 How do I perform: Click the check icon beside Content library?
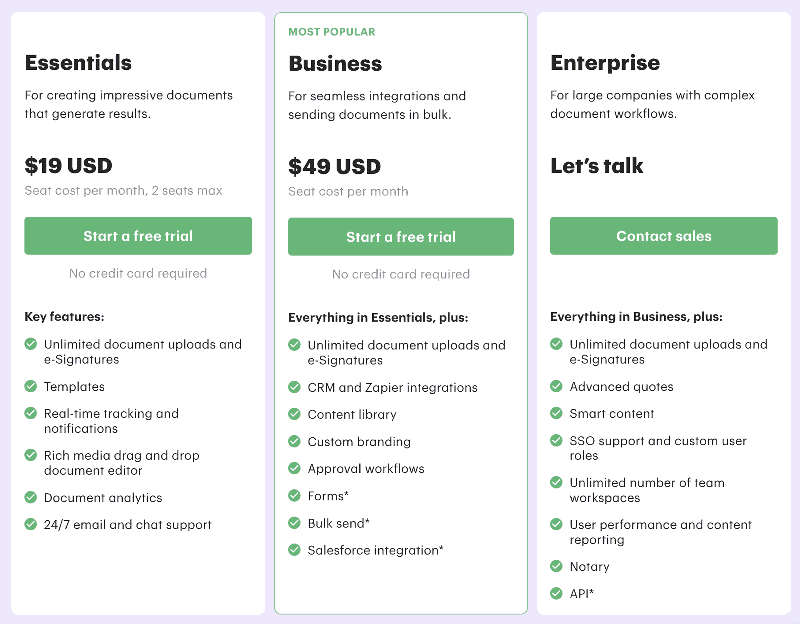point(295,414)
